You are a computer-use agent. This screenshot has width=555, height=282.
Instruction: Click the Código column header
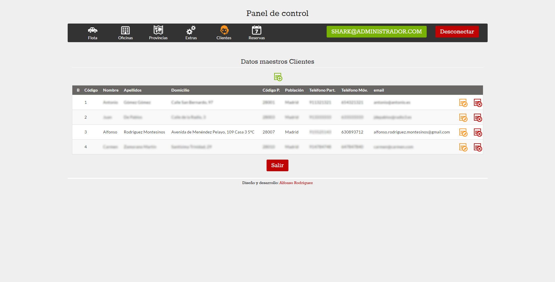click(x=91, y=90)
